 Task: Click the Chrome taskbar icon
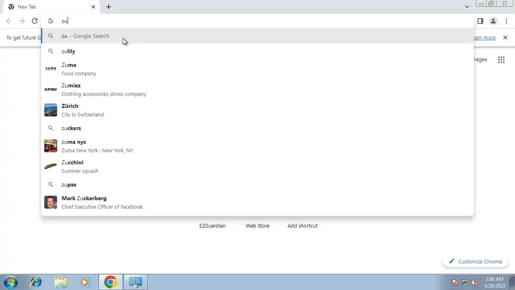pos(110,282)
